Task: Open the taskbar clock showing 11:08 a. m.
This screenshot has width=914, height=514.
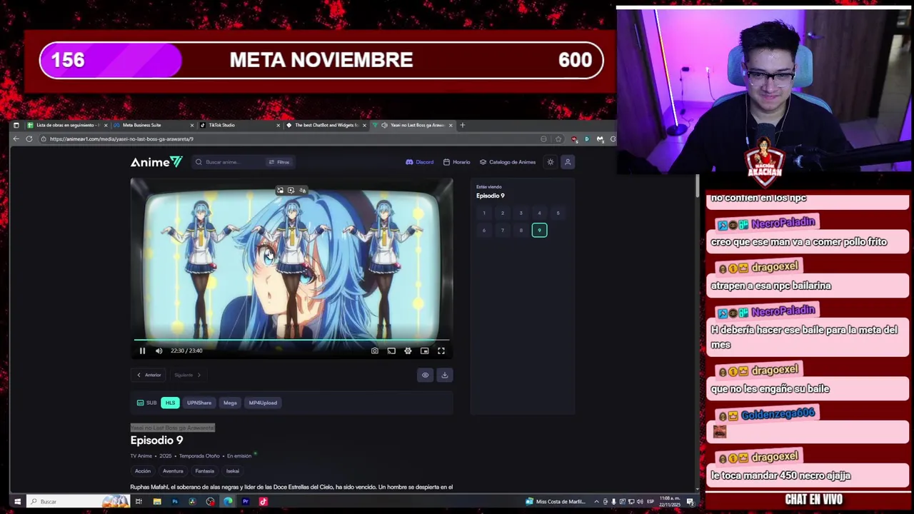Action: pos(670,501)
